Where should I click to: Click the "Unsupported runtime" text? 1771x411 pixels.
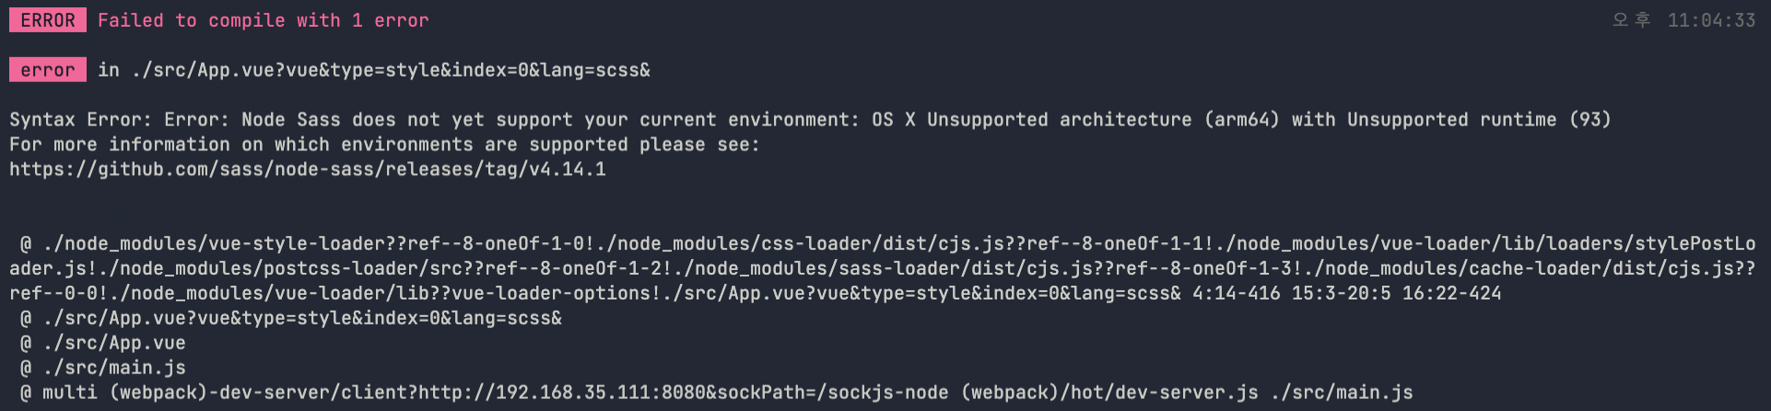click(1451, 120)
